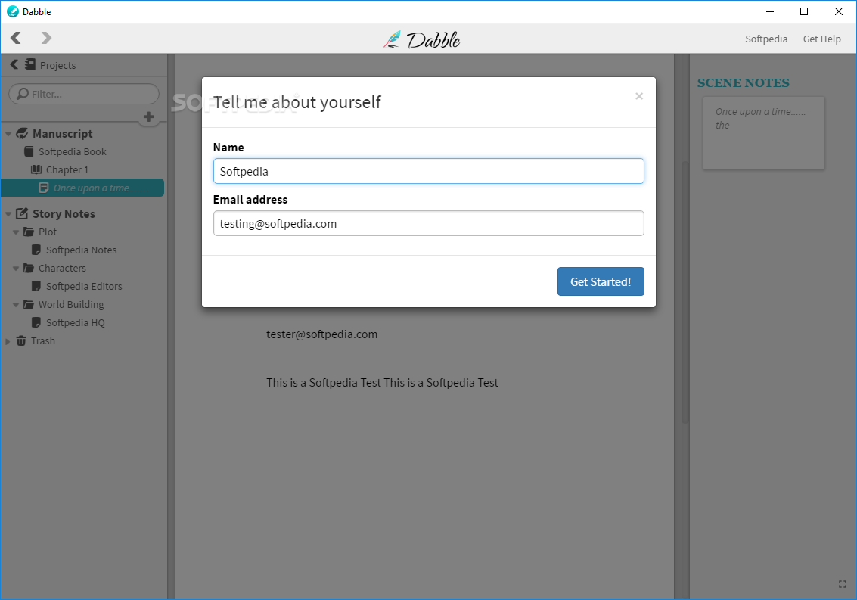Click the Projects notebook icon

click(x=30, y=64)
